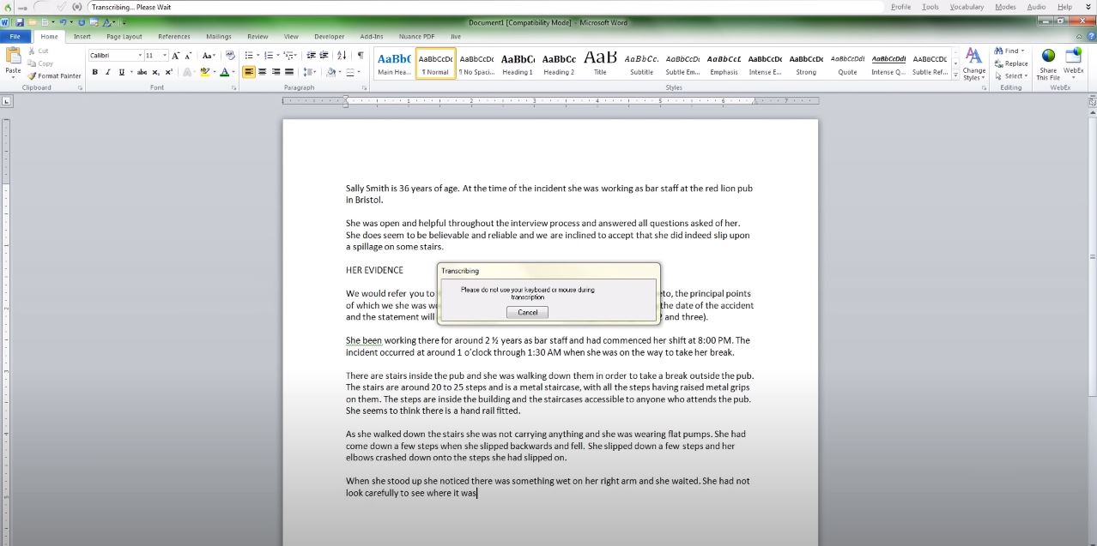The image size is (1097, 546).
Task: Click the Dragon flame icon in DragonBar
Action: click(x=7, y=7)
